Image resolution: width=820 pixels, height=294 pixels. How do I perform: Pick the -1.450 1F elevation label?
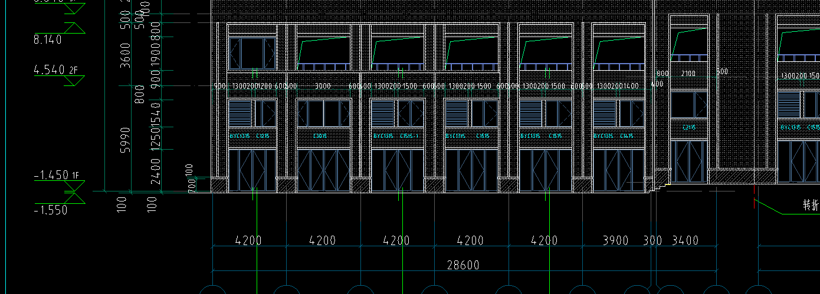[x=57, y=175]
